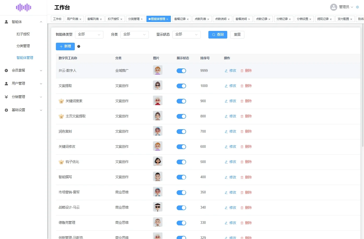Close the 套餐列表 tab

[x=101, y=19]
